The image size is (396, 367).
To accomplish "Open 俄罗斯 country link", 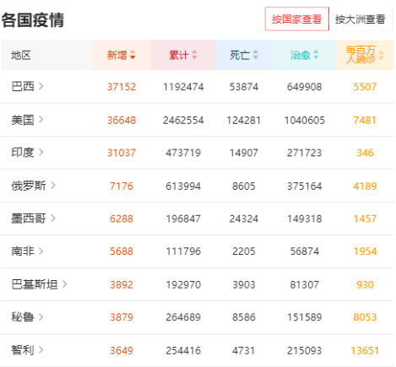I will (29, 186).
